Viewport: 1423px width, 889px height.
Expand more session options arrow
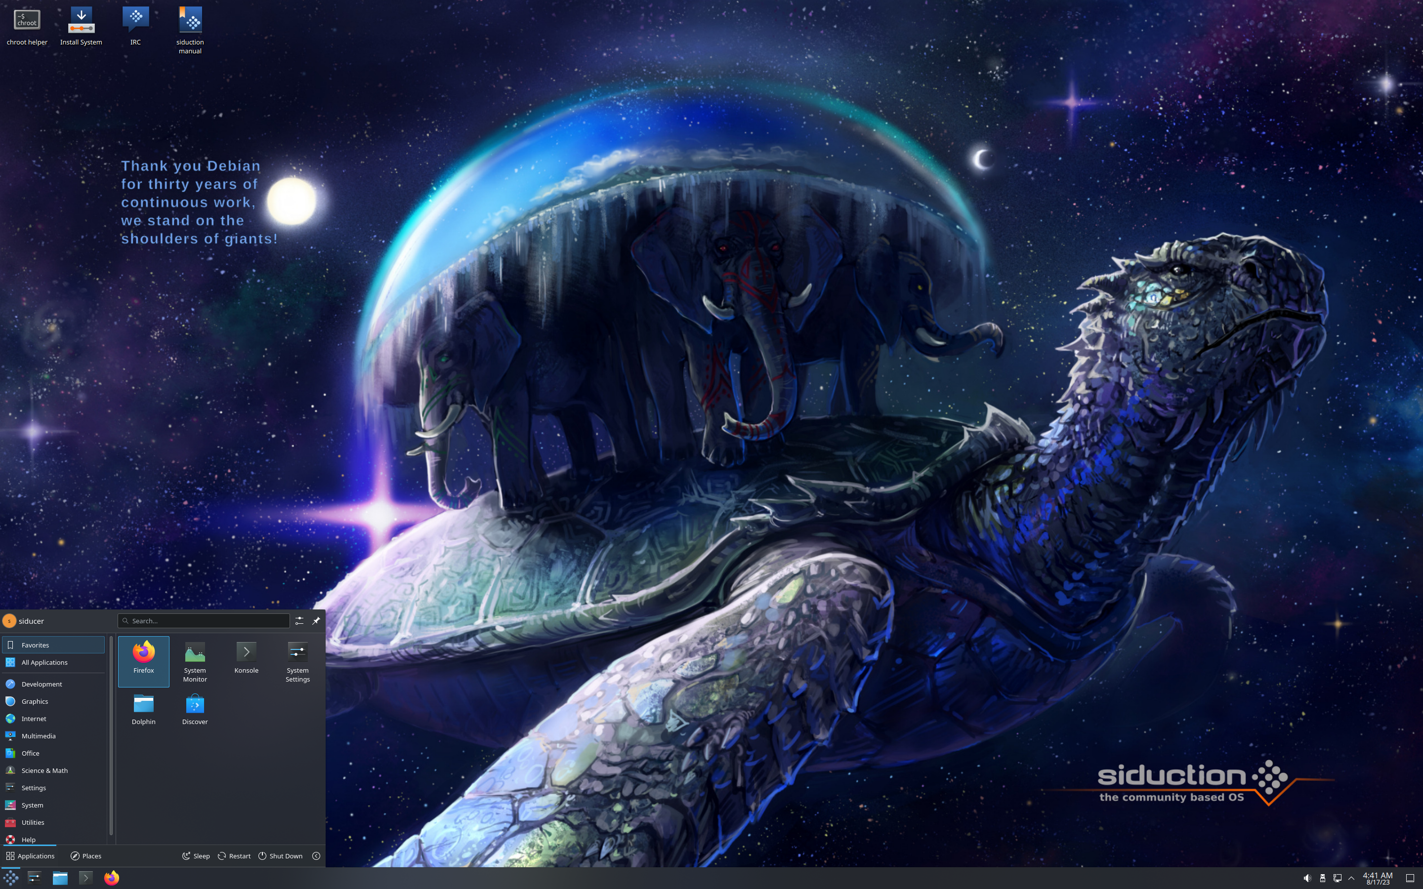point(316,856)
